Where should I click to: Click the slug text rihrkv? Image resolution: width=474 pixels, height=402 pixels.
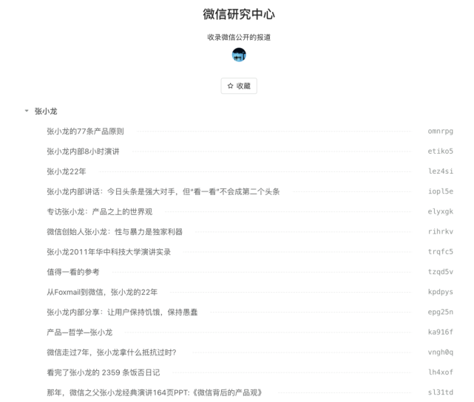tap(441, 231)
